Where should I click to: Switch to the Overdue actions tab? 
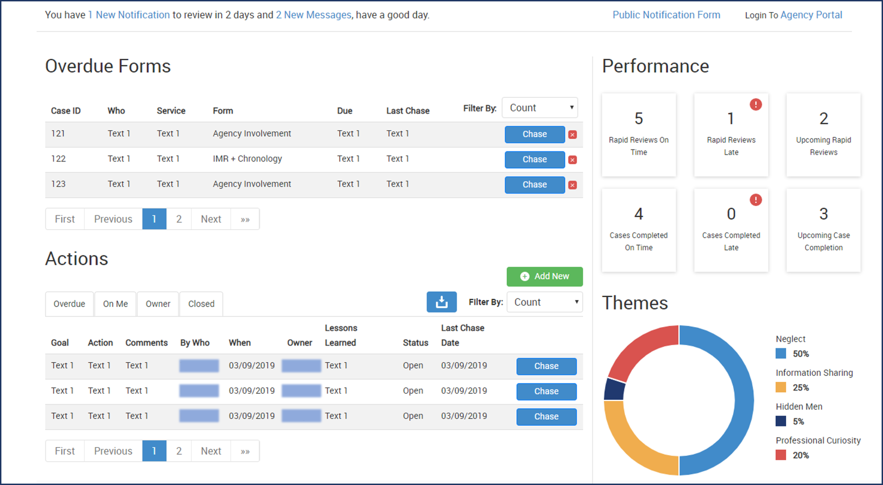(69, 304)
